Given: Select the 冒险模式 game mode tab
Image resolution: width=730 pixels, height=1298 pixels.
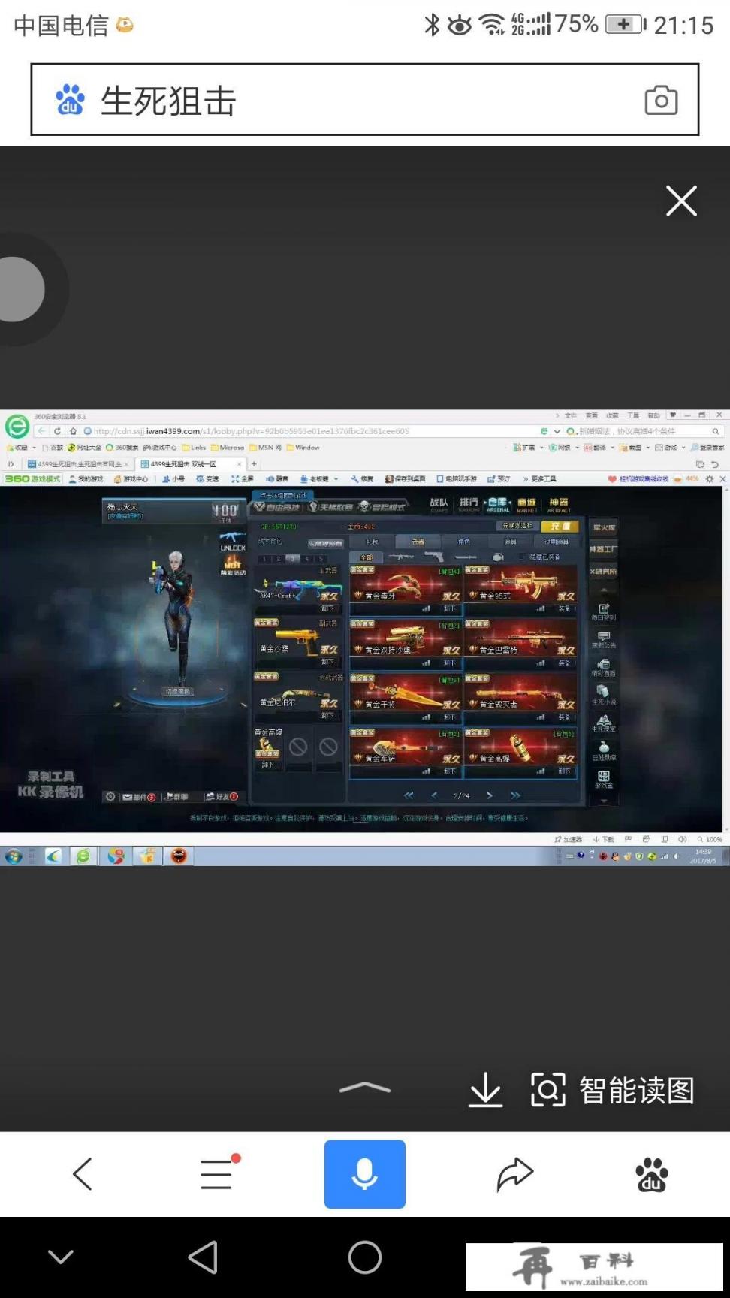Looking at the screenshot, I should coord(382,507).
